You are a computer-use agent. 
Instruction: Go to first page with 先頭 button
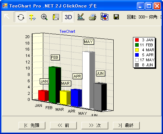(32, 125)
